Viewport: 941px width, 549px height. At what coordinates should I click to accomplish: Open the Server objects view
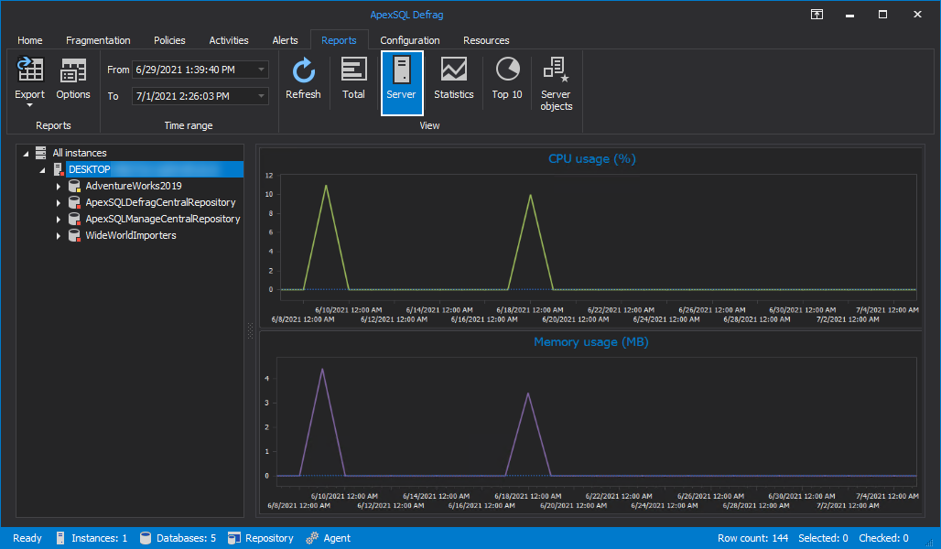click(x=556, y=84)
